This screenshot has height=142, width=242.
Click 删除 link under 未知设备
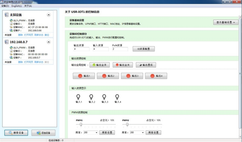pos(20,35)
